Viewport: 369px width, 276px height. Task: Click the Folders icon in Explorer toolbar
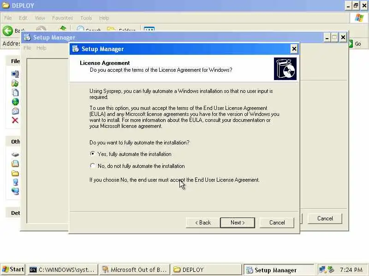pyautogui.click(x=111, y=29)
